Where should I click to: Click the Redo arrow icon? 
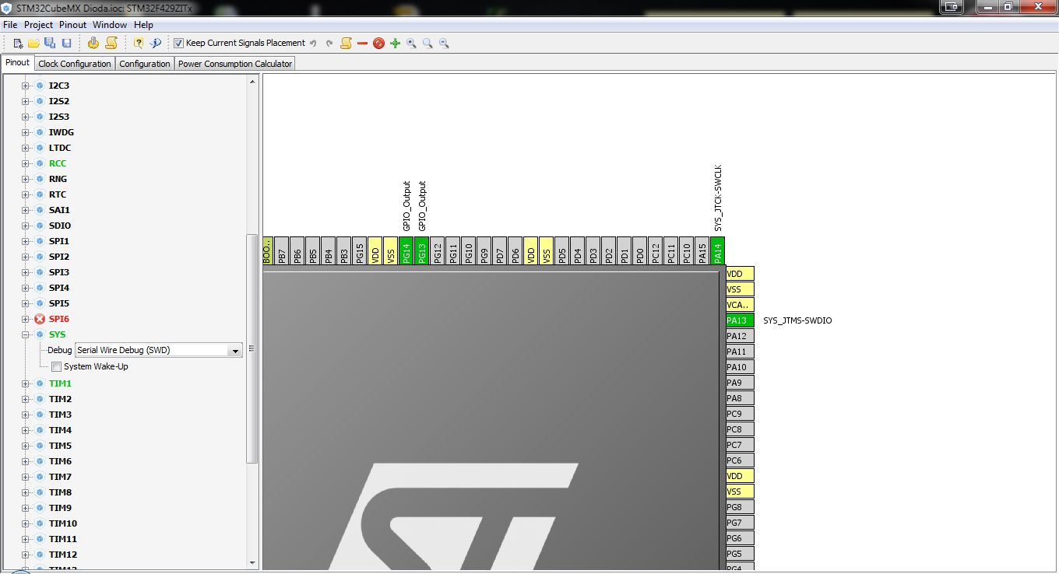point(329,44)
